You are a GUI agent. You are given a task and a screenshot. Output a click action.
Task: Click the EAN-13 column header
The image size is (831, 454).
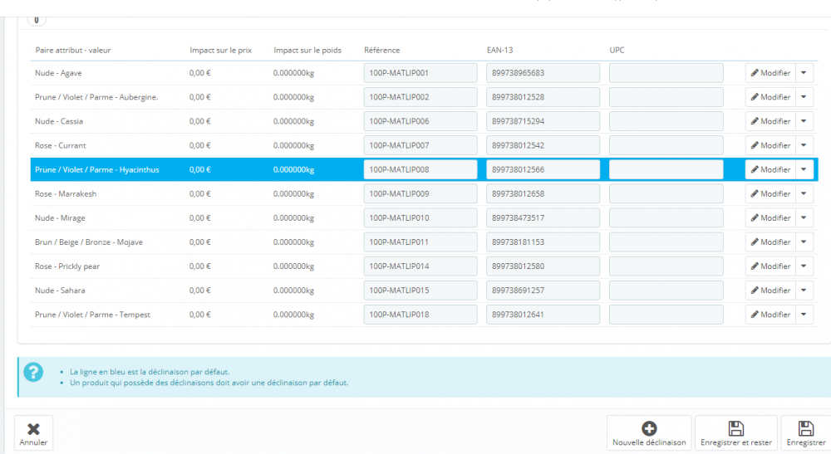point(499,51)
